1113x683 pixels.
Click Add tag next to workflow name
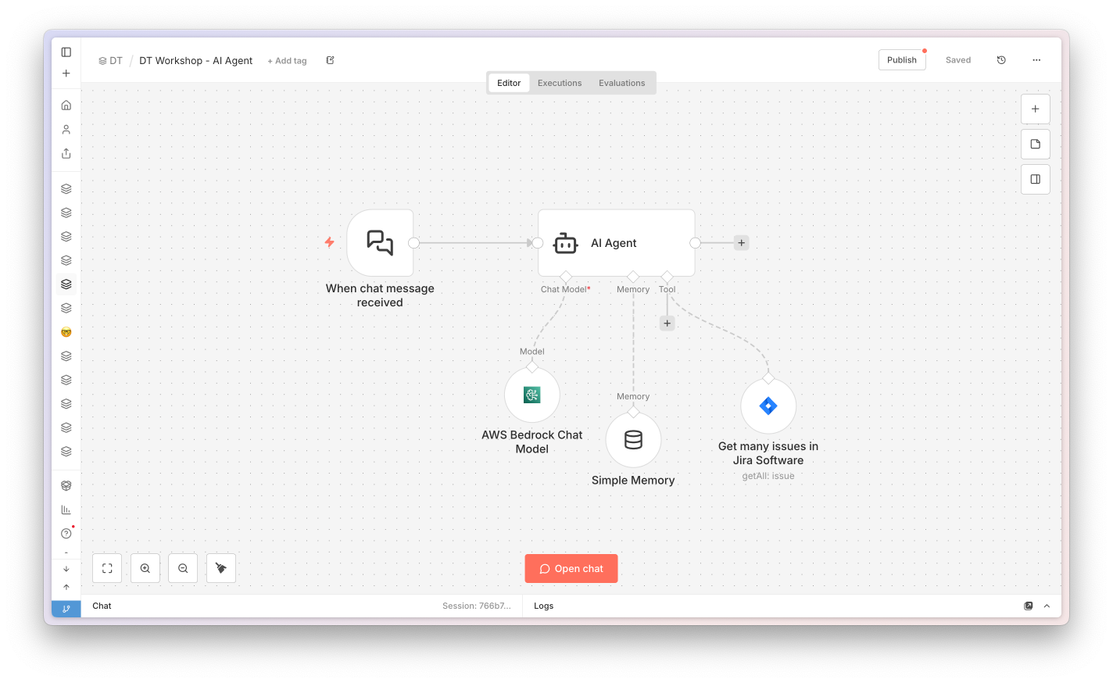point(287,61)
